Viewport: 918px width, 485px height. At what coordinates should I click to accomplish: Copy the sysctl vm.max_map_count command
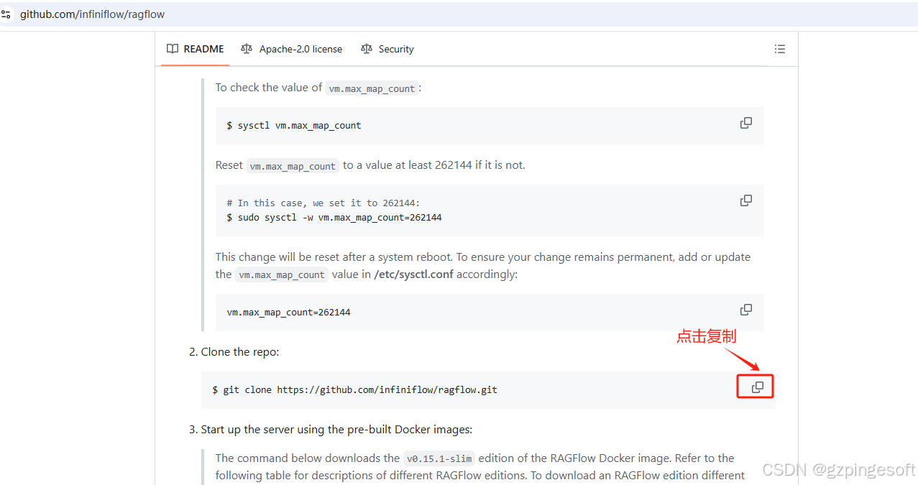click(x=746, y=123)
